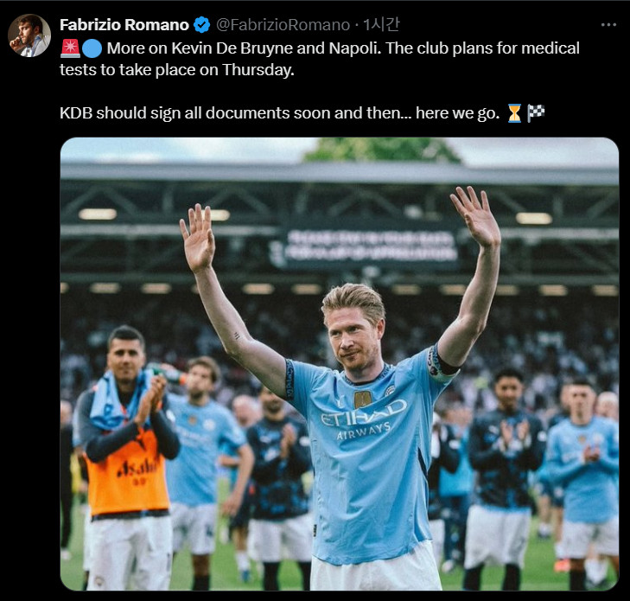Click the word 'Thursday' in the tweet
The height and width of the screenshot is (601, 630).
coord(258,70)
